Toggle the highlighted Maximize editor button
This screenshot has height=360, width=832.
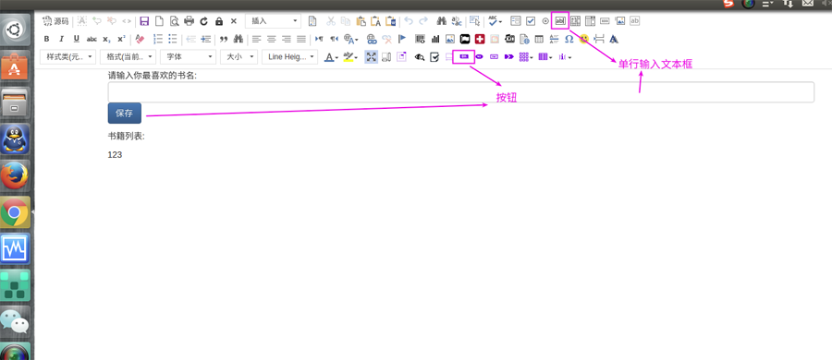372,56
